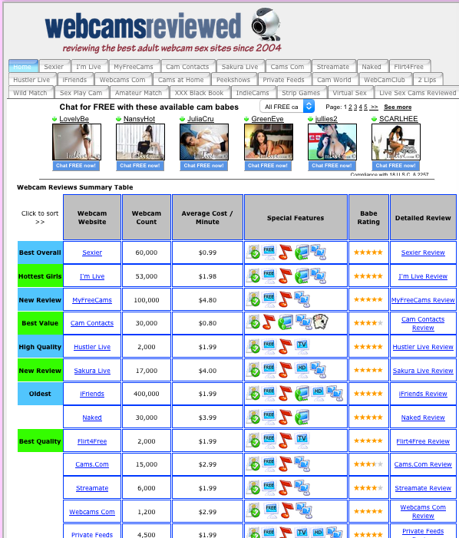Image resolution: width=459 pixels, height=538 pixels.
Task: Click the TV icon in Flirt4Free row
Action: (302, 441)
